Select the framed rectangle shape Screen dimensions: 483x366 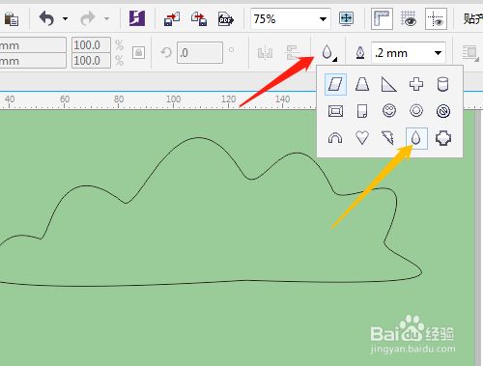click(335, 111)
